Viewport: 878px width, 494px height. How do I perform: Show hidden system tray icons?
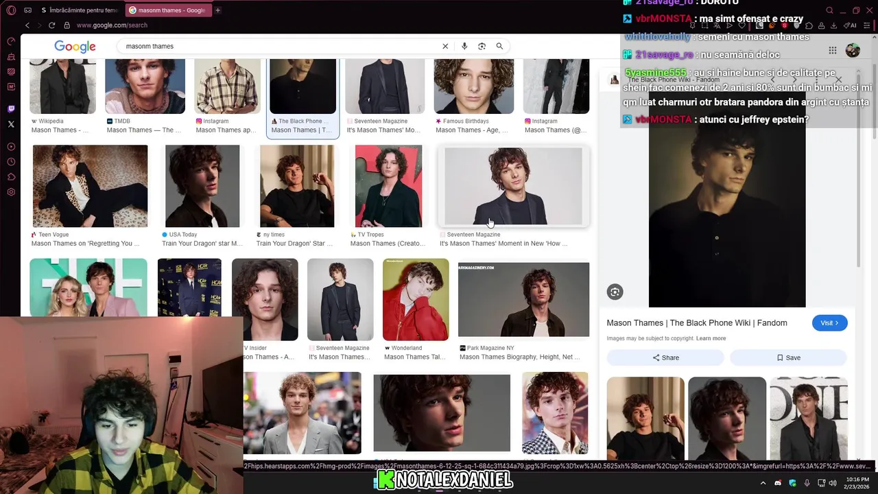tap(762, 483)
